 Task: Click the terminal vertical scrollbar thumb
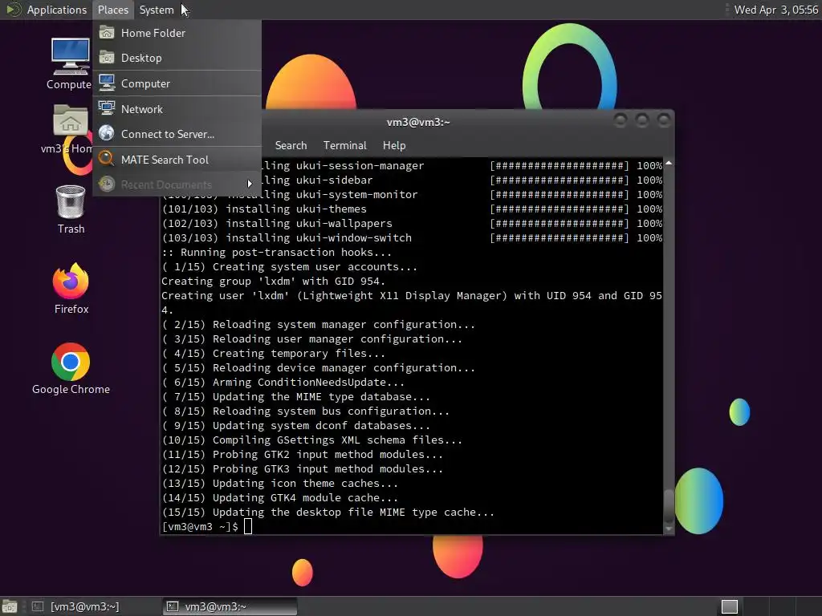[669, 505]
